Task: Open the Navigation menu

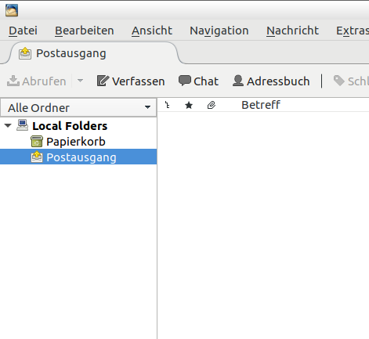Action: pyautogui.click(x=219, y=31)
